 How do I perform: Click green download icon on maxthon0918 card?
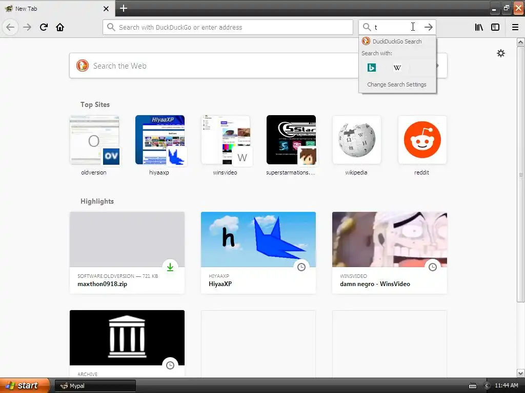pos(170,267)
